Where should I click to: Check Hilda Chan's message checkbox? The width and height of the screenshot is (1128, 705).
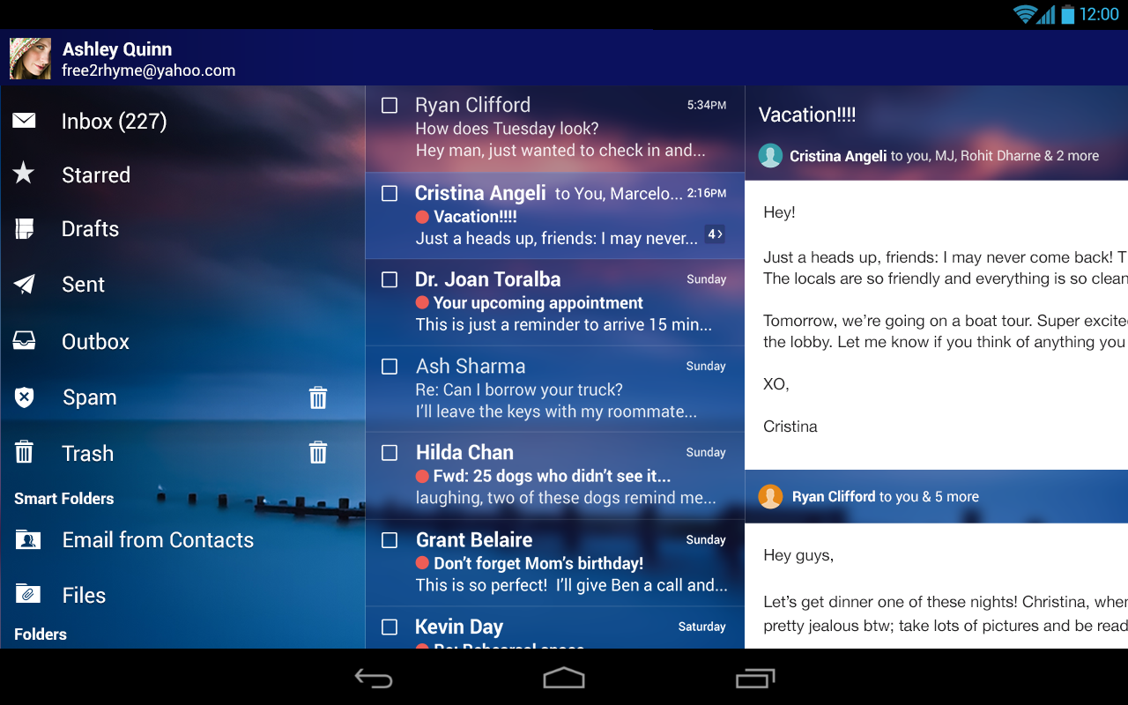(389, 452)
